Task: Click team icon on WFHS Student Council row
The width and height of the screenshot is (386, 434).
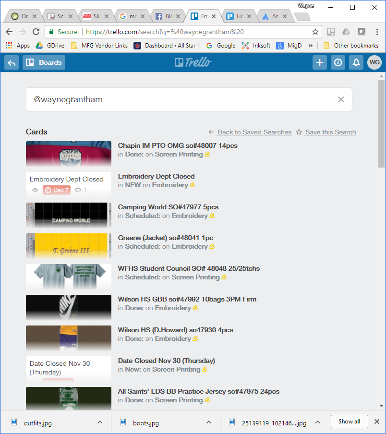Action: coord(224,277)
